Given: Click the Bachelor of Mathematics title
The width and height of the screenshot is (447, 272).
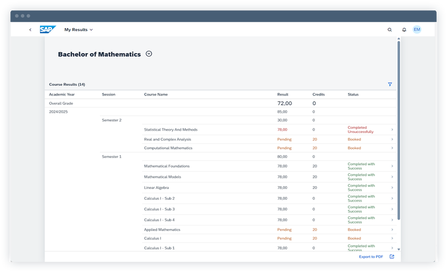Looking at the screenshot, I should (99, 54).
